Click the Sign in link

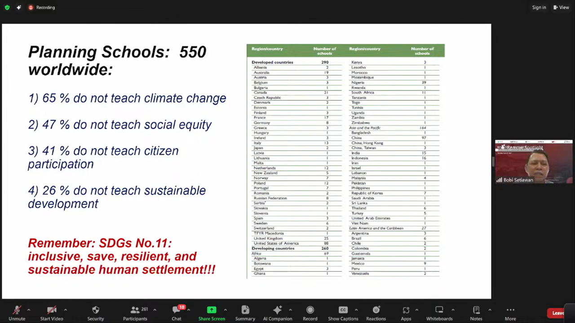[539, 8]
